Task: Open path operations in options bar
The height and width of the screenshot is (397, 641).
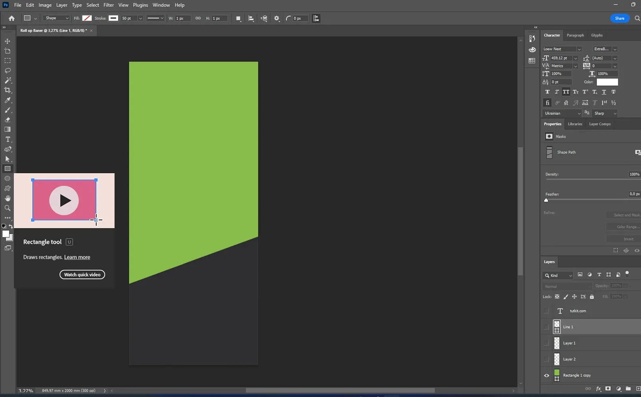Action: (238, 18)
